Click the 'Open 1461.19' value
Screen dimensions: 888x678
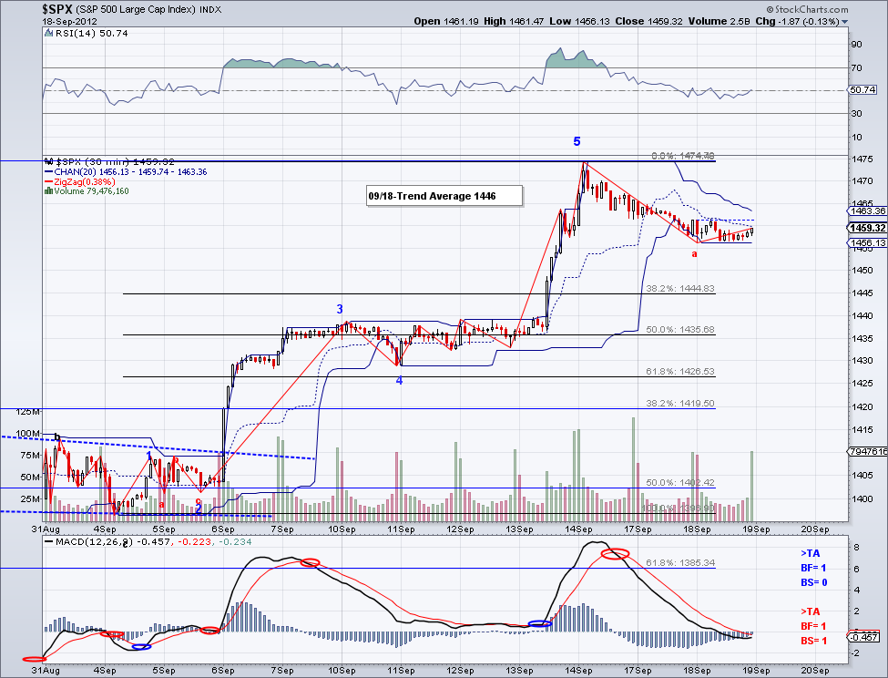(x=446, y=22)
